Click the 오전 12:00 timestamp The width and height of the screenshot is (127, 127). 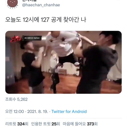click(x=15, y=111)
